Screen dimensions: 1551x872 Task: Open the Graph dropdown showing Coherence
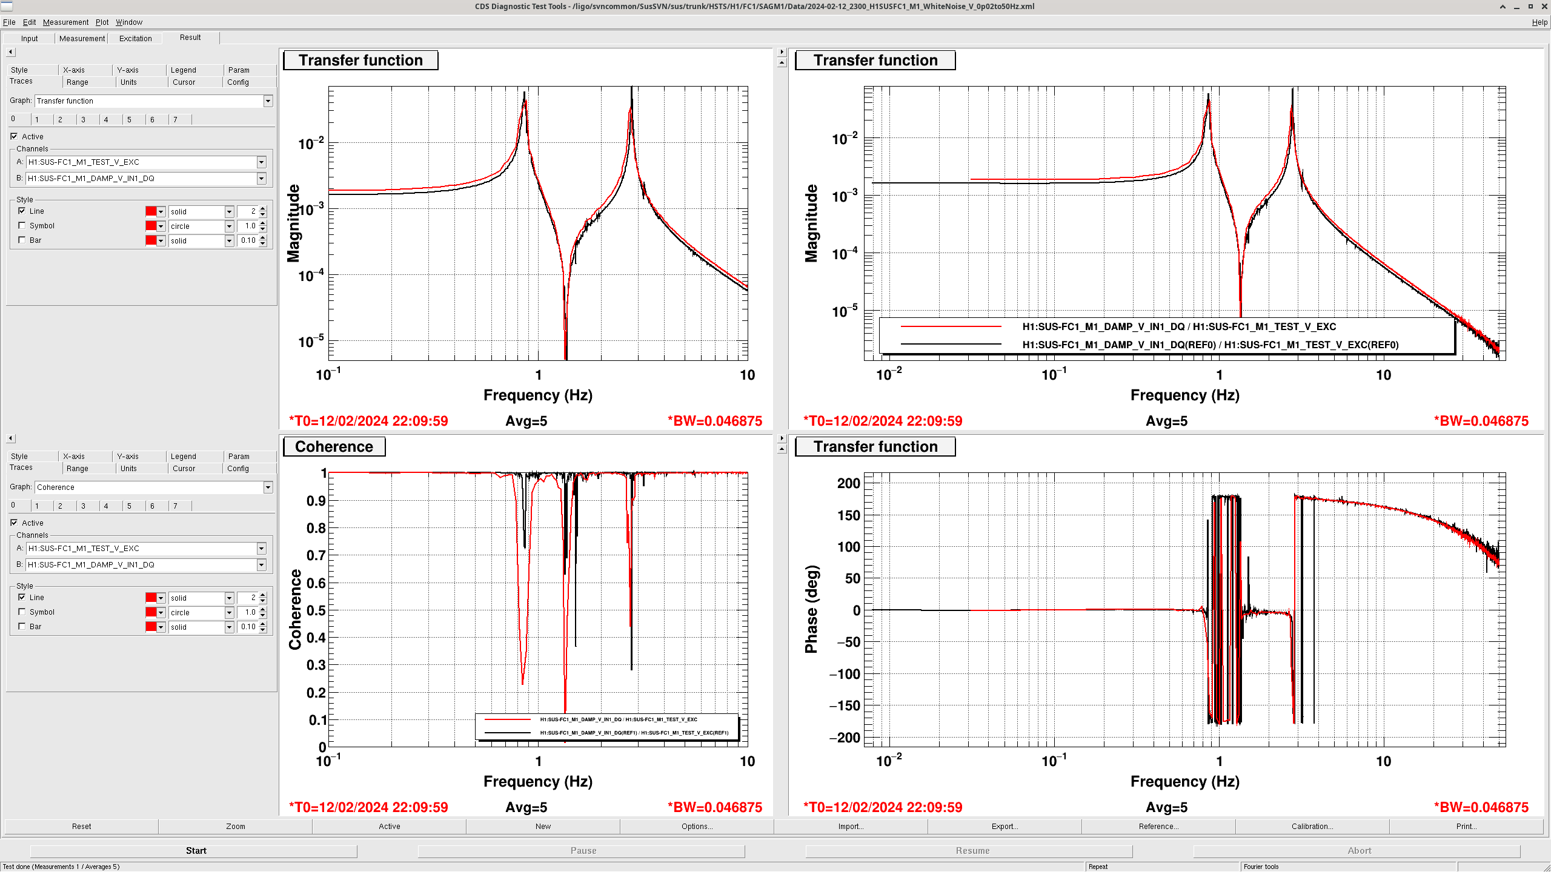tap(268, 487)
